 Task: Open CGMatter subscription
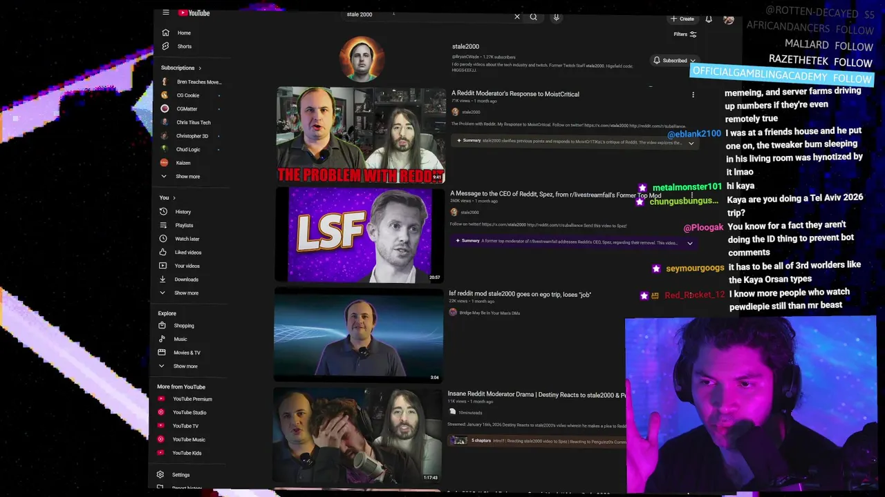point(188,109)
